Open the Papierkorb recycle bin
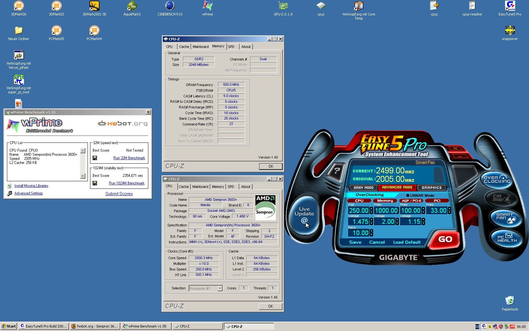 click(510, 300)
